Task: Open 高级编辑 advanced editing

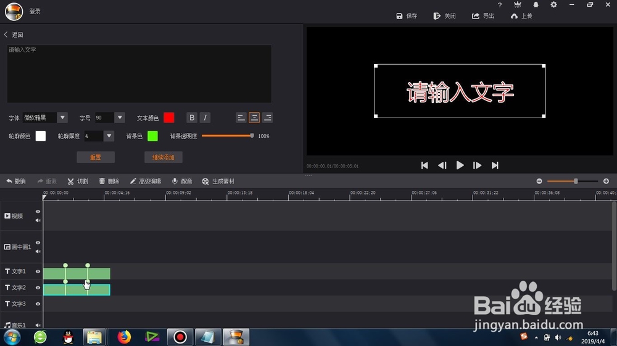Action: [x=145, y=181]
